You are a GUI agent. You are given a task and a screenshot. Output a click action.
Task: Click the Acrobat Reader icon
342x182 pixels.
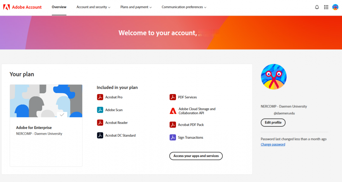(x=100, y=123)
